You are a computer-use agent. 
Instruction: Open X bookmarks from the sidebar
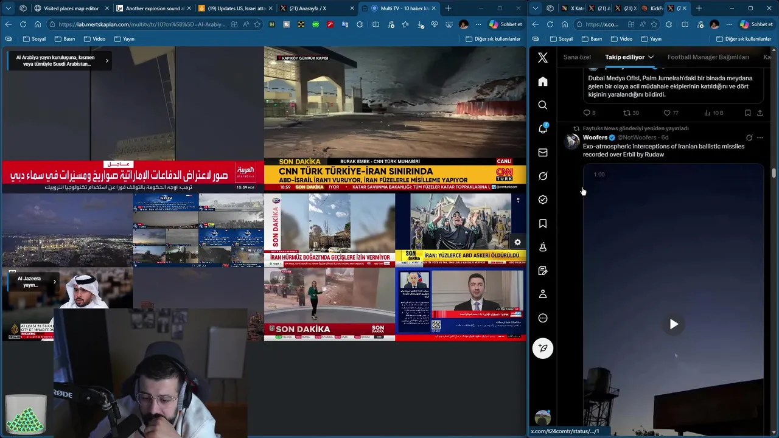[543, 224]
